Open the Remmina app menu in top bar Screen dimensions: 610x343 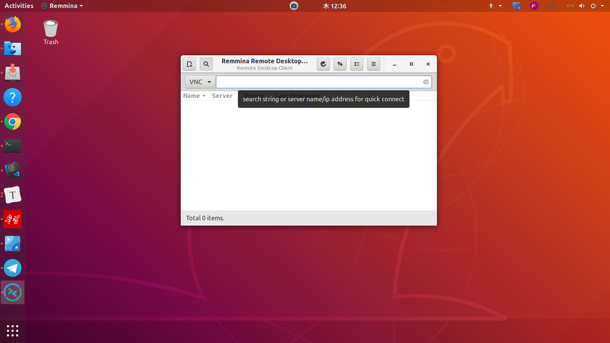tap(62, 6)
